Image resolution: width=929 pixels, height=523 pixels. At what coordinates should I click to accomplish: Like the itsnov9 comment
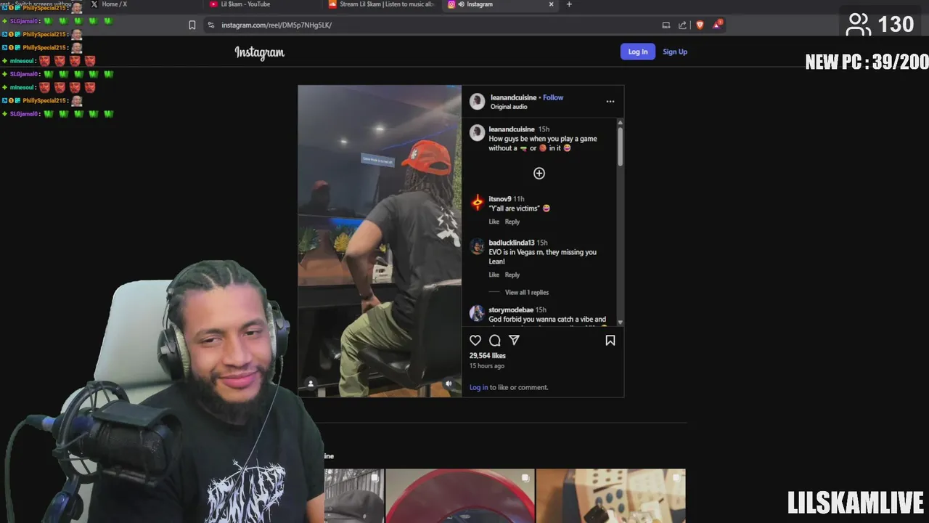[x=494, y=222]
